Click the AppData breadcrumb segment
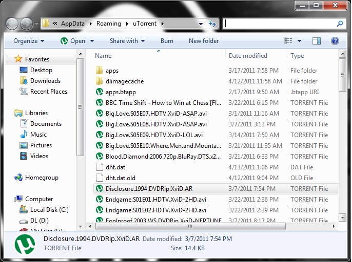Viewport: 352px width, 262px height. point(73,24)
